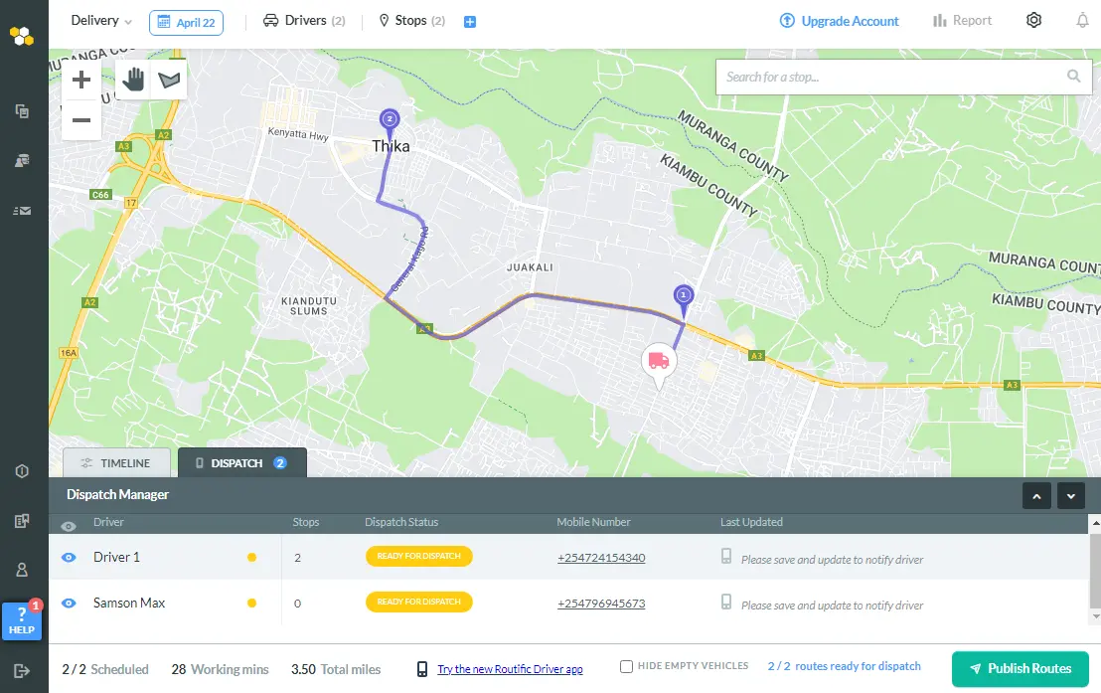Screen dimensions: 1101x693
Task: Switch to the TIMELINE tab
Action: tap(116, 462)
